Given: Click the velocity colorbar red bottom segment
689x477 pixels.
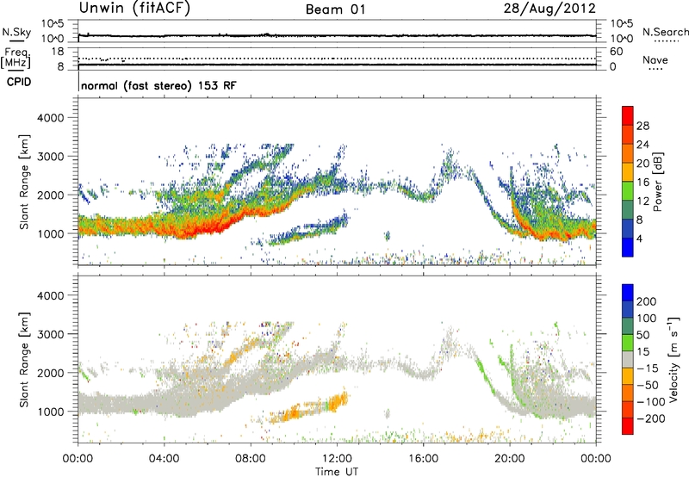Looking at the screenshot, I should pos(628,426).
